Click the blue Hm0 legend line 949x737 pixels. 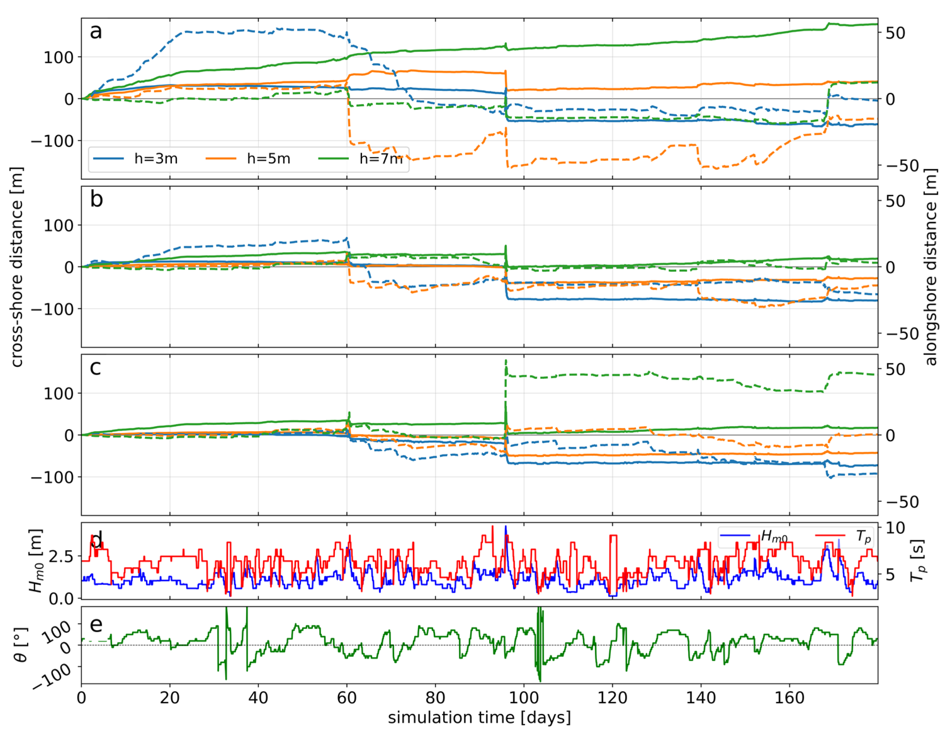pyautogui.click(x=735, y=535)
